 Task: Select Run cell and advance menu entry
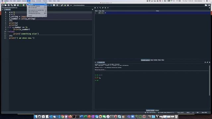point(37,6)
